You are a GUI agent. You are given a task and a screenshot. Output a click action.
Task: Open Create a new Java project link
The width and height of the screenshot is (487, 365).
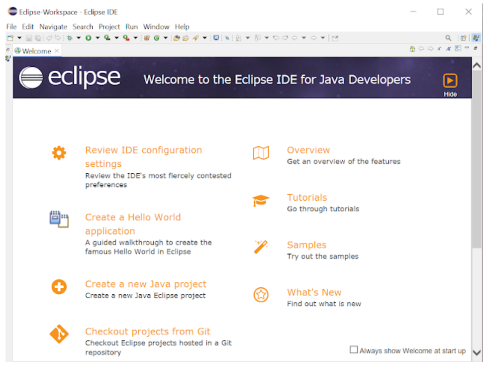(146, 284)
